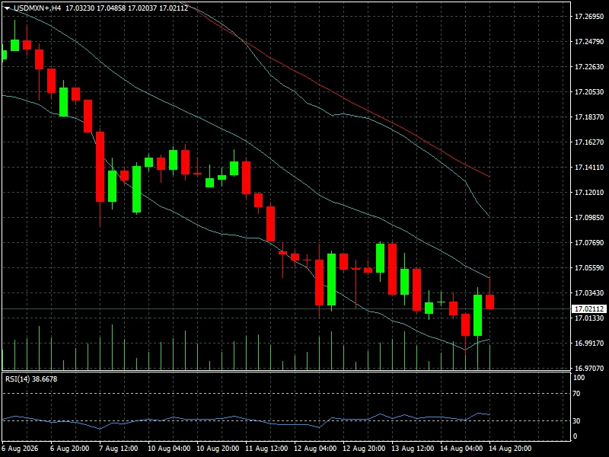
Task: Click the RSI(14) 38.6678 indicator label
Action: (x=31, y=379)
